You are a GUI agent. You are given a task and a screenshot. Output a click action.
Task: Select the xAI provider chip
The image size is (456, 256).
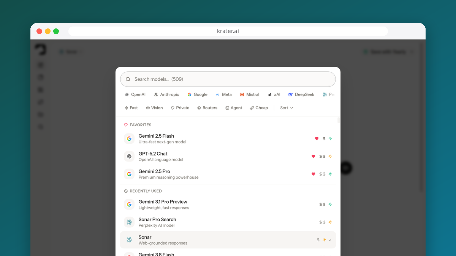(x=274, y=94)
